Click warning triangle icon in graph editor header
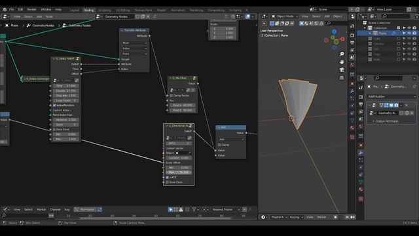 click(181, 210)
